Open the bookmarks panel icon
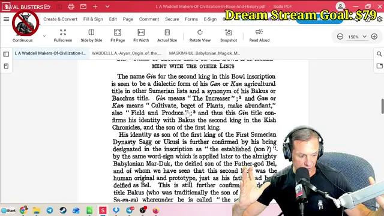Viewport: 384px width, 216px height. coord(6,66)
